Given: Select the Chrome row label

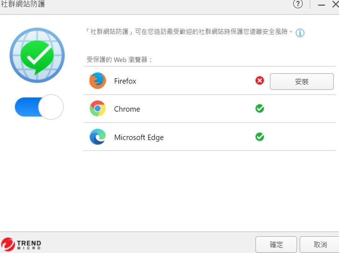Looking at the screenshot, I should [127, 109].
